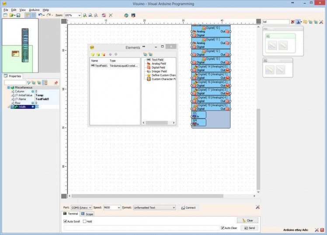The width and height of the screenshot is (327, 235).
Task: Open the Zoom percentage dropdown
Action: coord(79,15)
